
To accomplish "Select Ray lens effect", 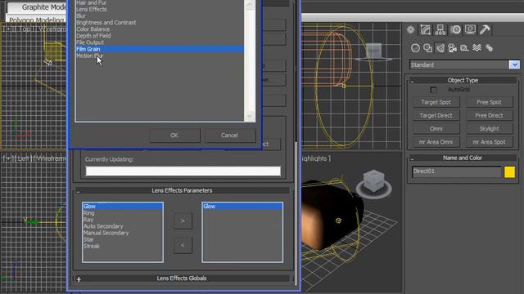I will point(88,220).
